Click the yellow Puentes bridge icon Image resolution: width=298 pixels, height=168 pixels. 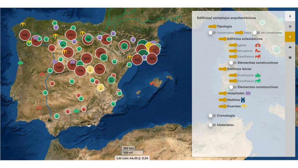(x=244, y=106)
